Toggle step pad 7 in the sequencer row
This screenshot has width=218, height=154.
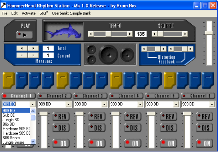(89, 81)
